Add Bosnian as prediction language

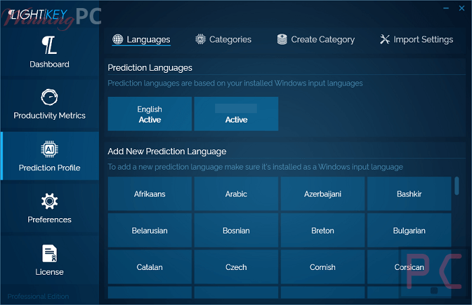[x=236, y=230]
